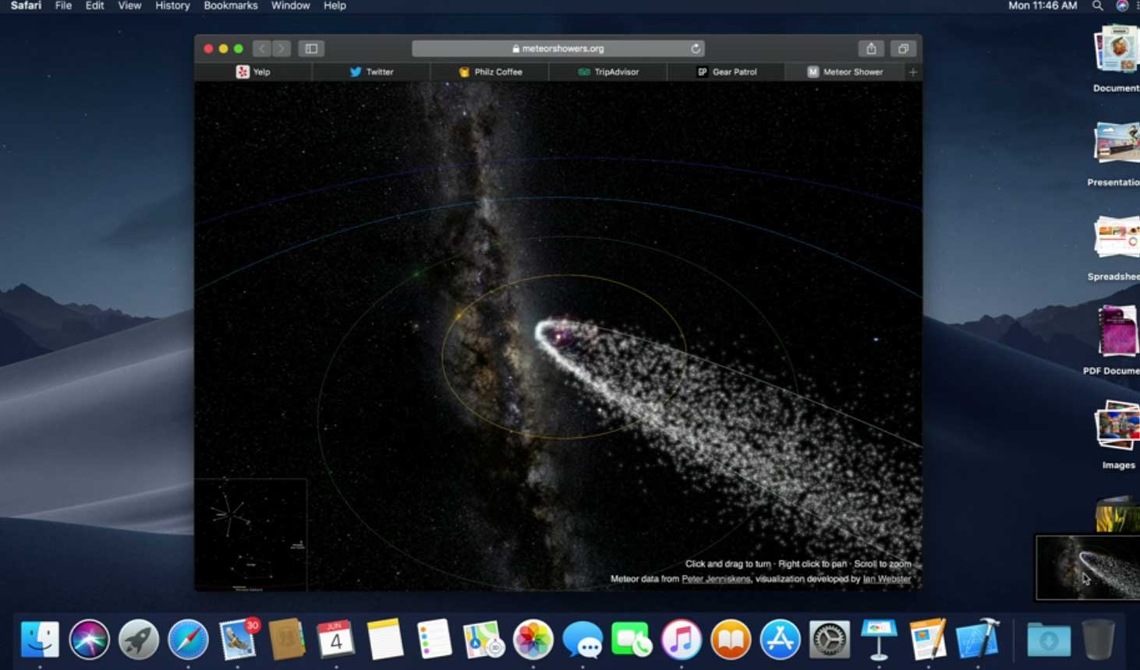Image resolution: width=1140 pixels, height=670 pixels.
Task: Show all tabs overview button
Action: [x=903, y=48]
